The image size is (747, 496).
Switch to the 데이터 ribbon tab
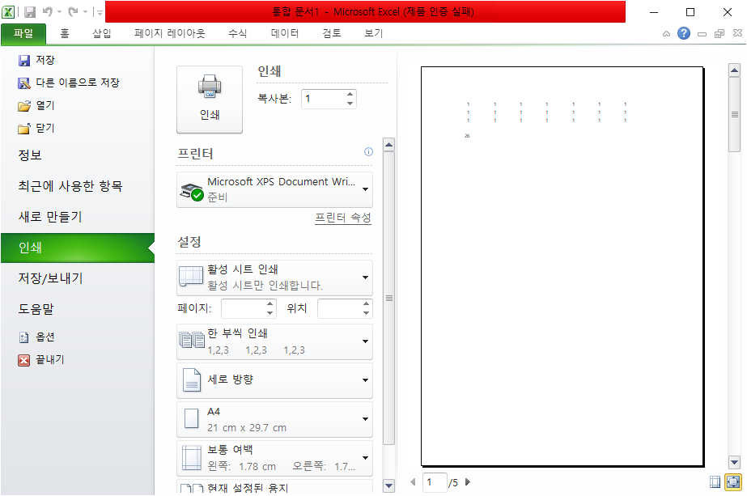click(x=285, y=33)
